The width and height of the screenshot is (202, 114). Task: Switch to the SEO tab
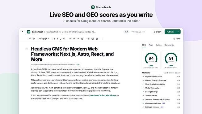pyautogui.click(x=144, y=45)
